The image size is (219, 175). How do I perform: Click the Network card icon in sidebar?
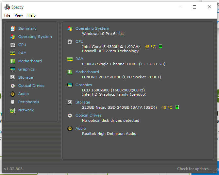(x=13, y=110)
